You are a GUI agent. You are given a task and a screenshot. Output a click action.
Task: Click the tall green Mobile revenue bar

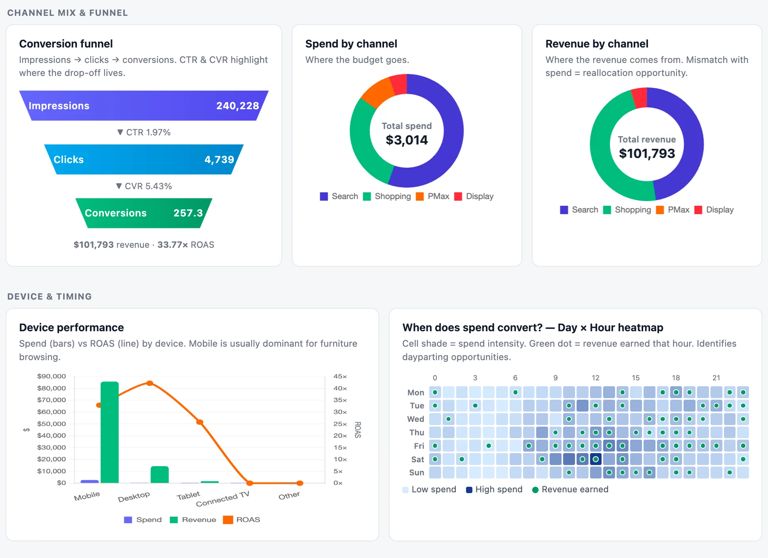point(110,432)
